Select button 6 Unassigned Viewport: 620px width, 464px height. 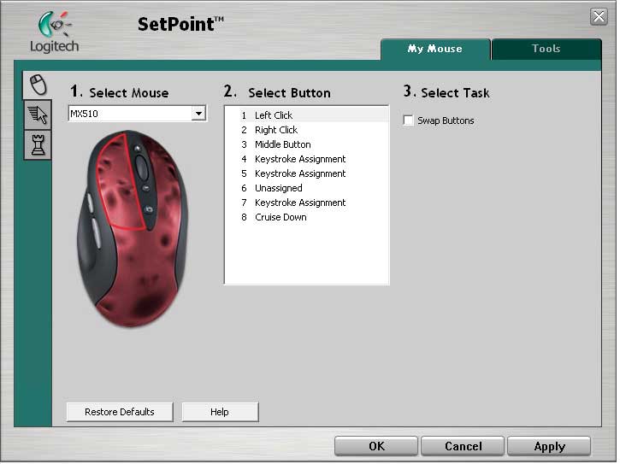(307, 188)
